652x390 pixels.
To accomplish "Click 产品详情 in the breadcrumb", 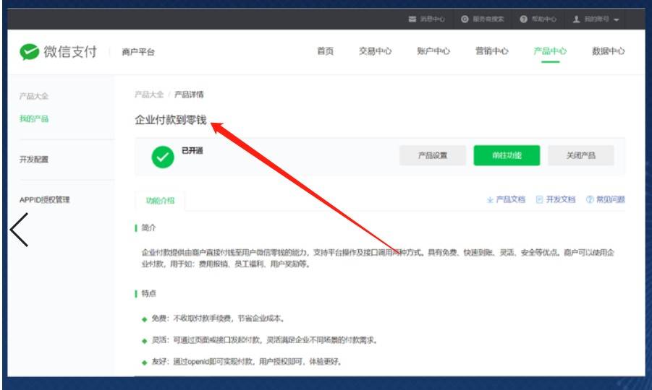I will pos(189,95).
